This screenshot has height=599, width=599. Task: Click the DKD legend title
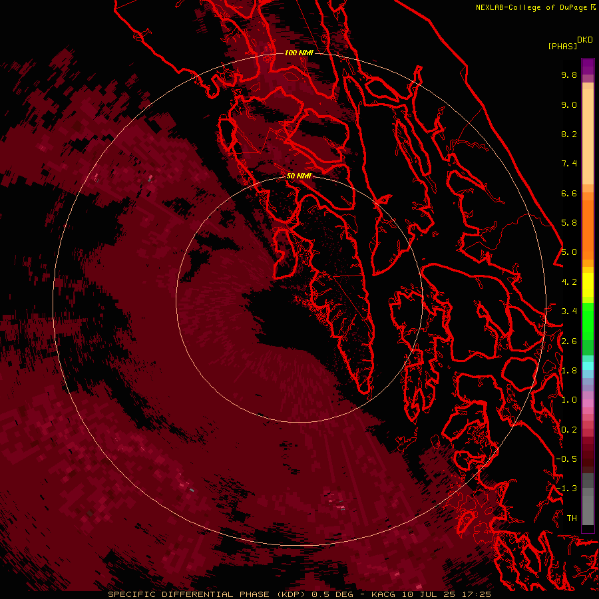(585, 40)
